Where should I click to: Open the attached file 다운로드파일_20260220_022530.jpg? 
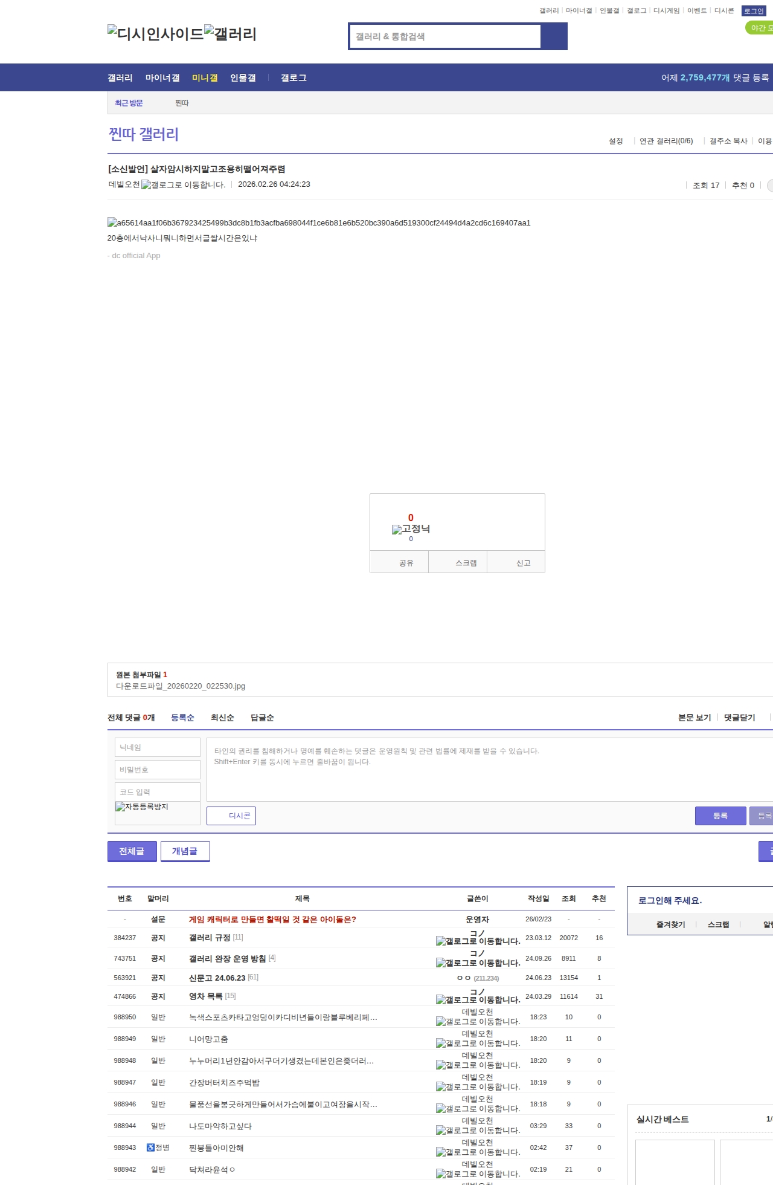tap(181, 686)
